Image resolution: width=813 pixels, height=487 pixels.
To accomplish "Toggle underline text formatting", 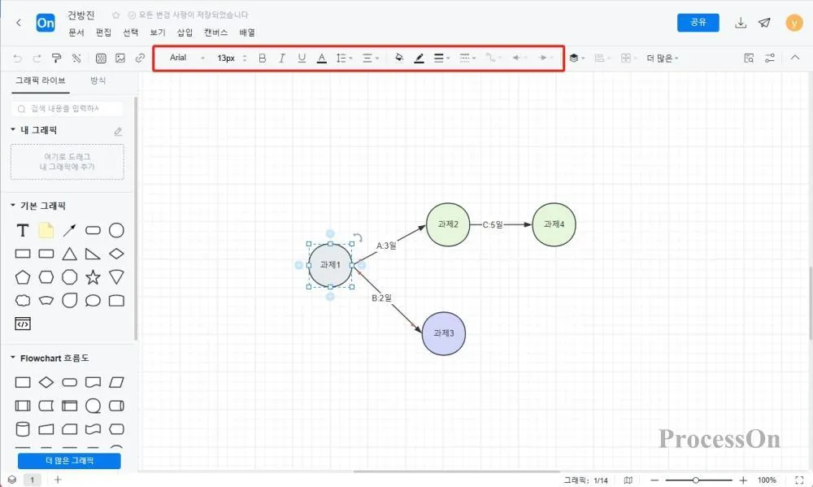I will coord(302,58).
